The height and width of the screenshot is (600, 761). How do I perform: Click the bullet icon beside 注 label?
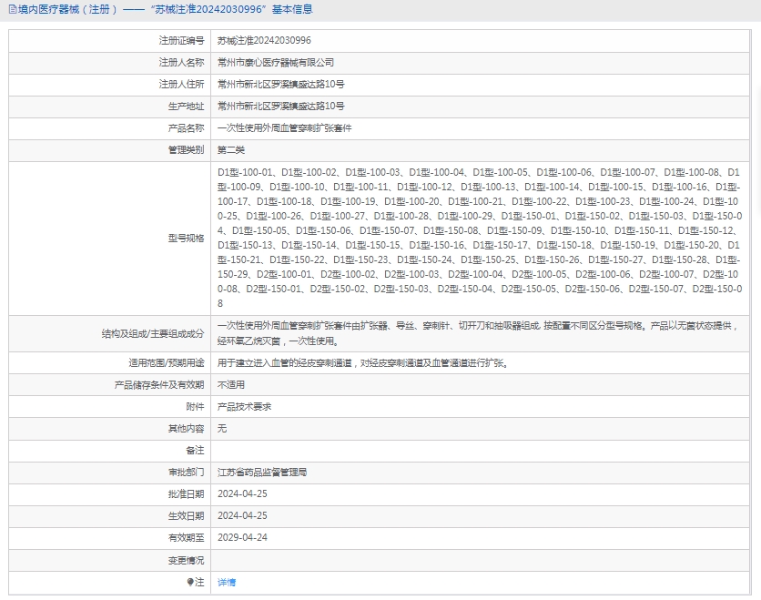point(190,582)
